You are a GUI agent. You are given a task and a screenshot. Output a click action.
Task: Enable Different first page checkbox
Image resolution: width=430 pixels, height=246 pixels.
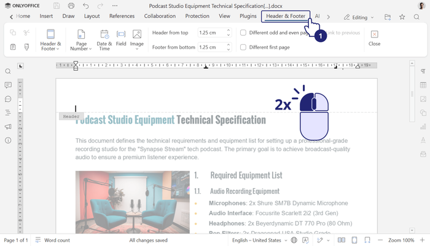[x=243, y=47]
